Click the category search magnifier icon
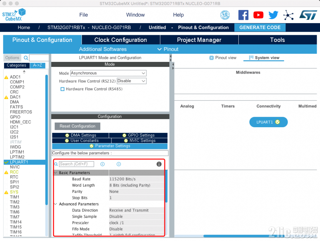 click(x=26, y=58)
